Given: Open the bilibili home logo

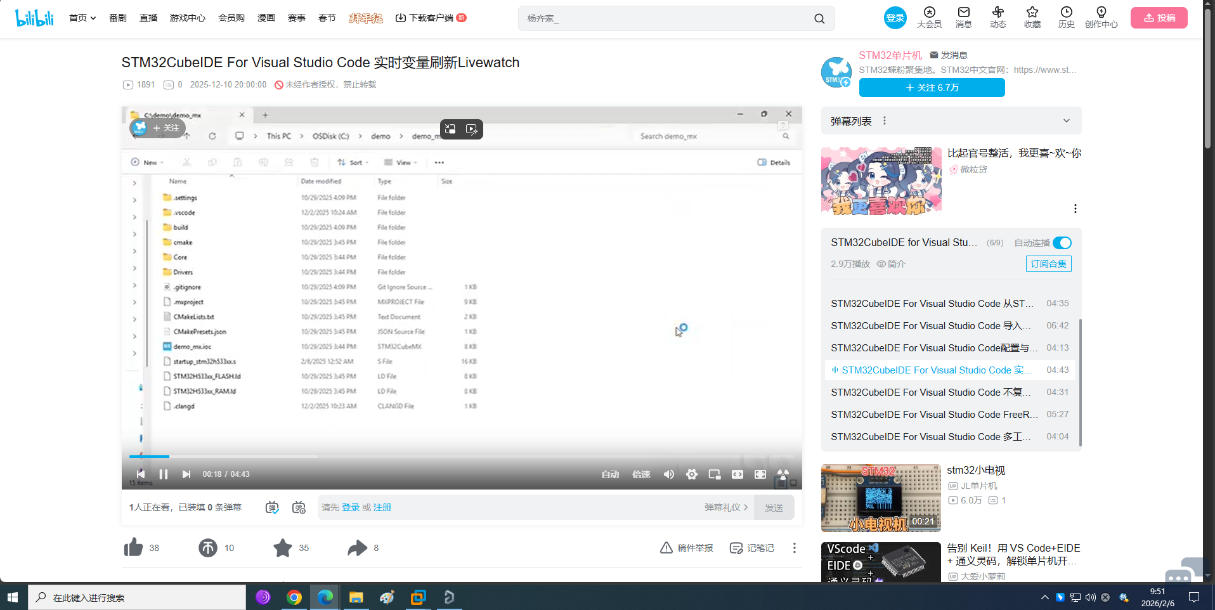Looking at the screenshot, I should (34, 18).
